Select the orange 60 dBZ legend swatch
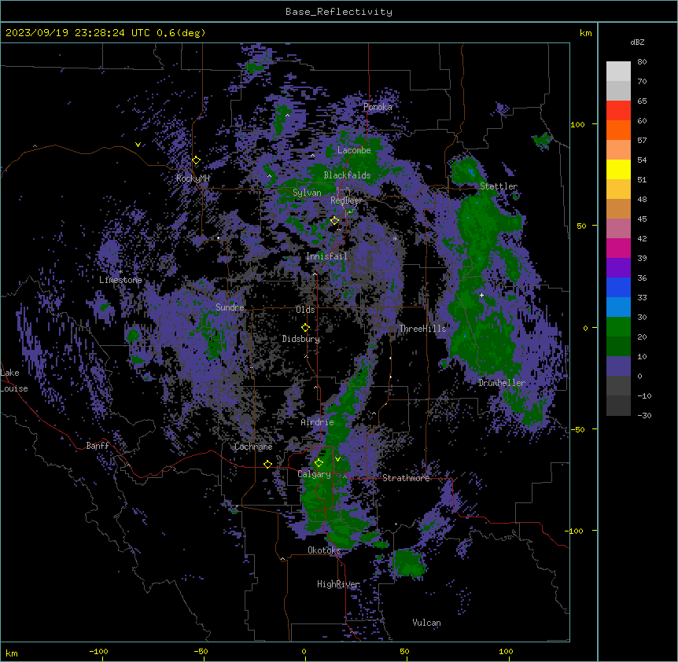678x662 pixels. click(618, 130)
